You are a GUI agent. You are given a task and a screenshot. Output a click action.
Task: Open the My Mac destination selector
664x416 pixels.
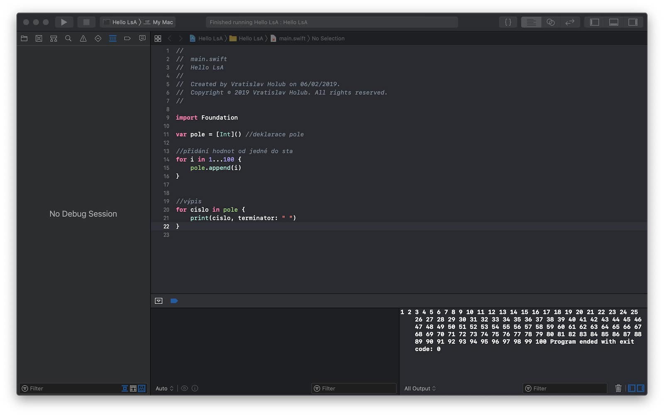click(x=162, y=22)
